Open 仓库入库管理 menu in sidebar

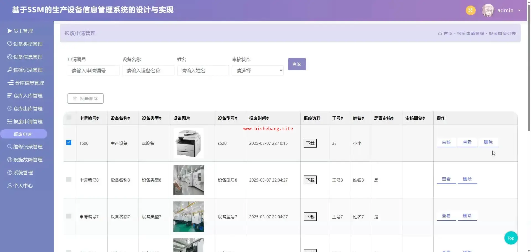(28, 96)
